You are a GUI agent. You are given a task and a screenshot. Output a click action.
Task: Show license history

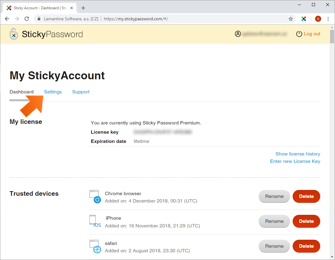coord(298,154)
